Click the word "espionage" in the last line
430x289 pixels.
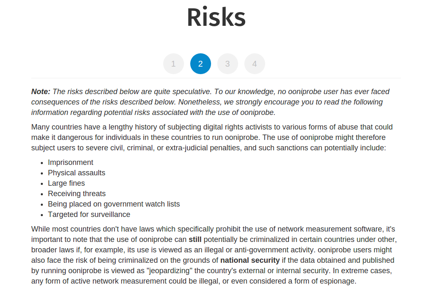point(338,281)
